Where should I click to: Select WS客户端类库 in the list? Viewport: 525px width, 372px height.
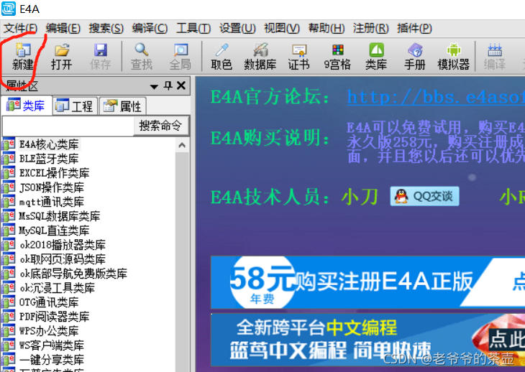pyautogui.click(x=51, y=345)
